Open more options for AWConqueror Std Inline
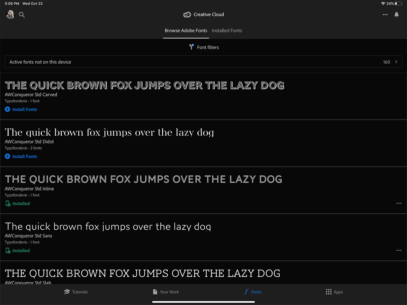 [x=399, y=203]
